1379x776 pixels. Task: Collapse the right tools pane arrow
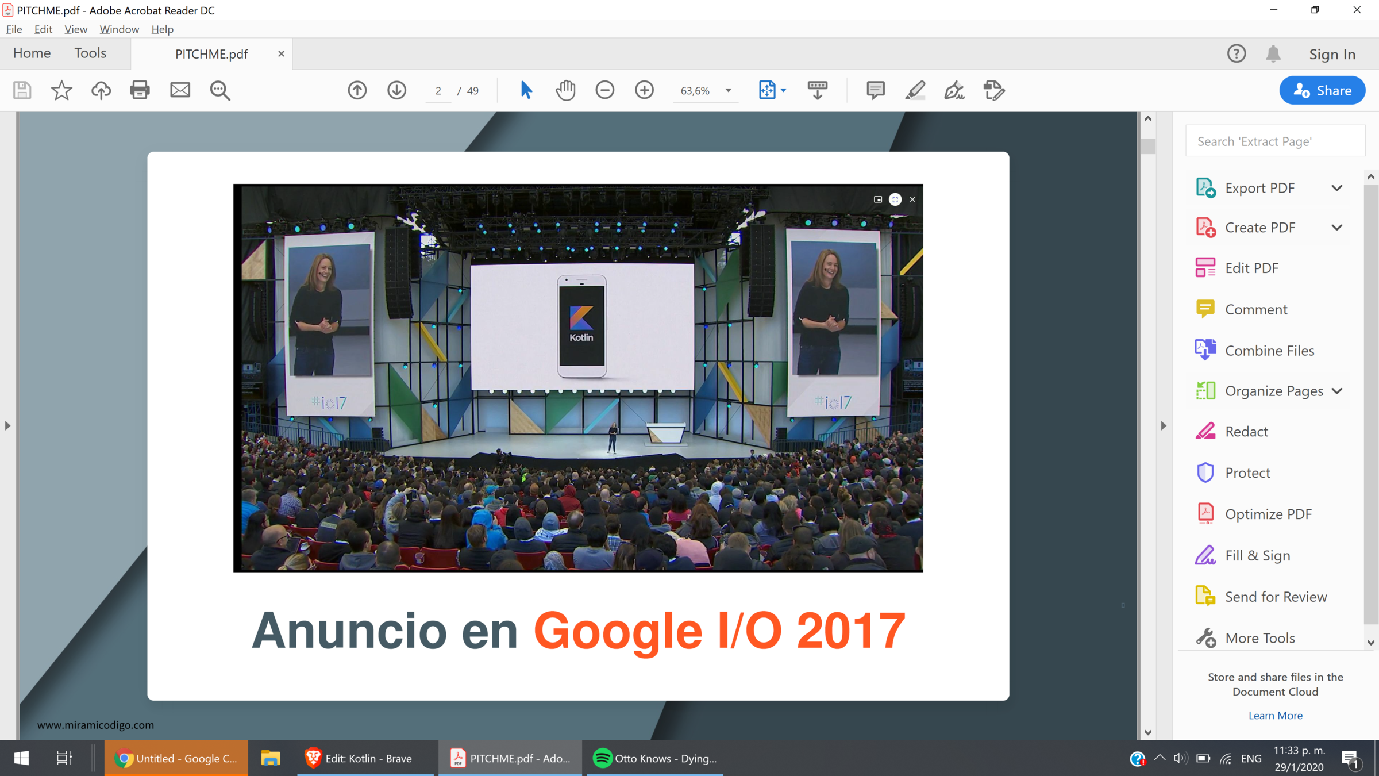coord(1164,426)
